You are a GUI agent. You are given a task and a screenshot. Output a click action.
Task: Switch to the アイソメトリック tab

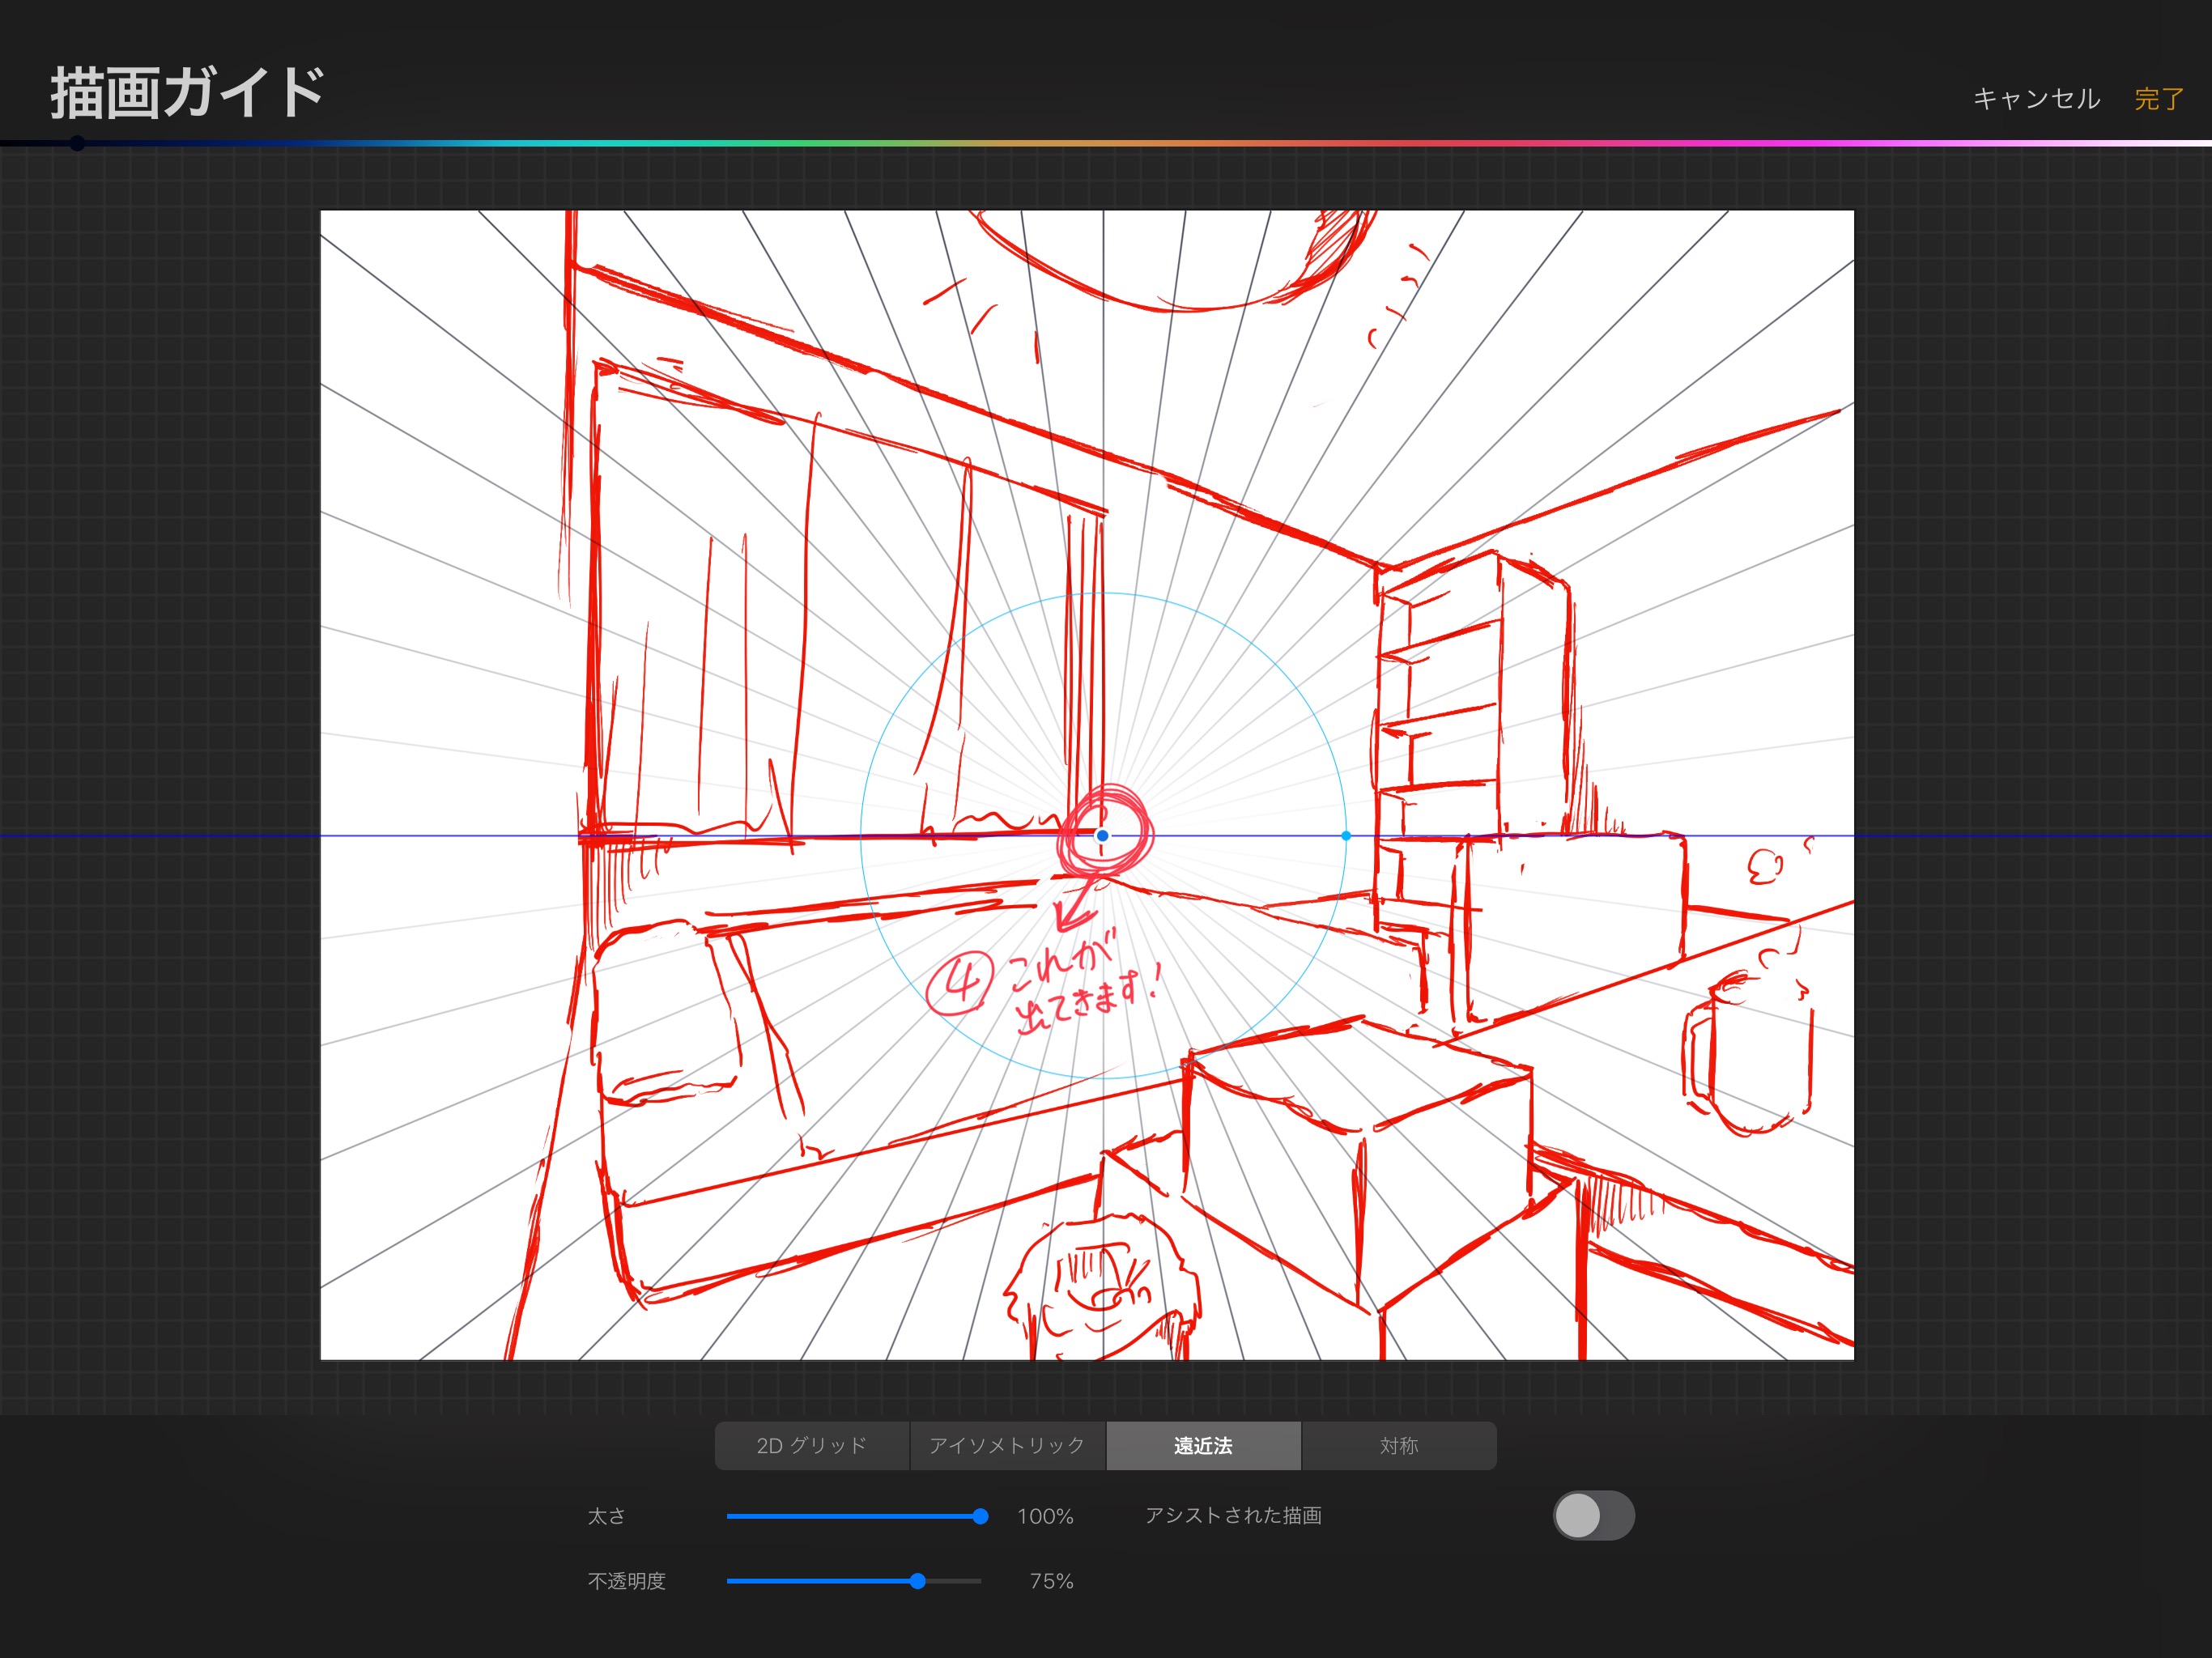(1007, 1445)
